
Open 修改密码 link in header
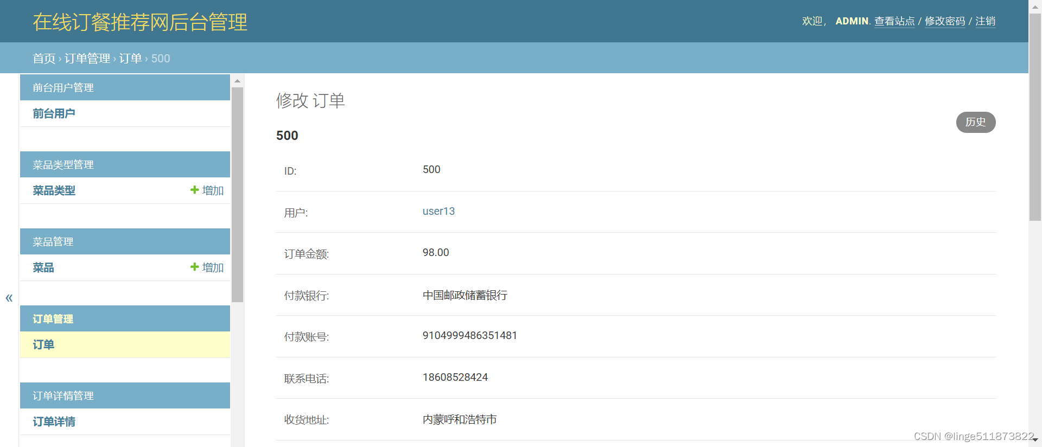point(945,21)
